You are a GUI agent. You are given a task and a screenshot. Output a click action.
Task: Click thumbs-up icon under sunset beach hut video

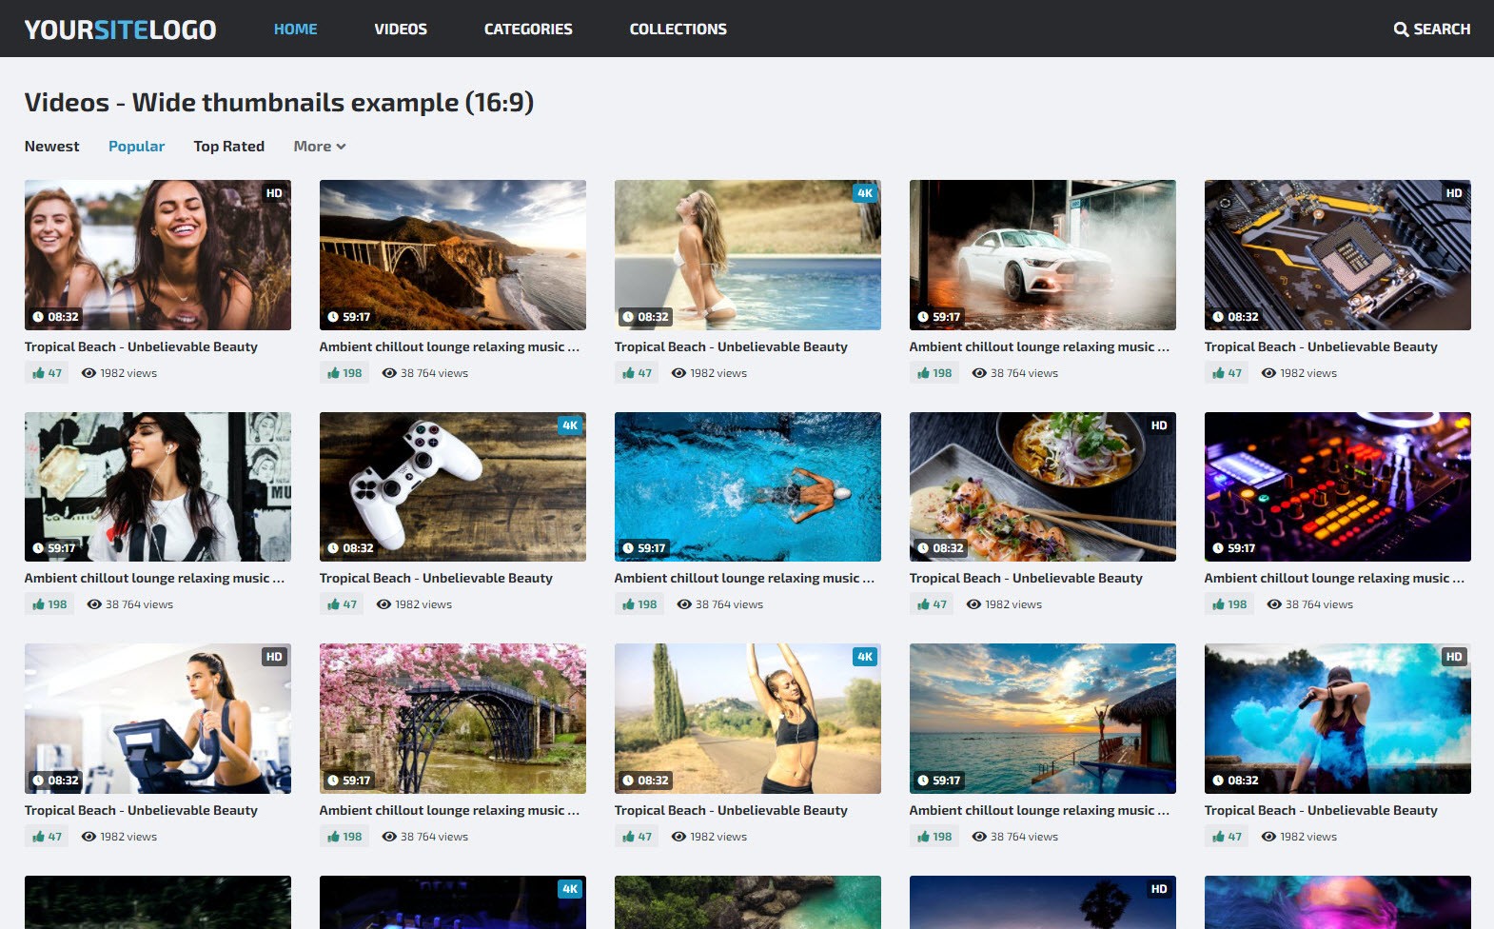pyautogui.click(x=924, y=837)
